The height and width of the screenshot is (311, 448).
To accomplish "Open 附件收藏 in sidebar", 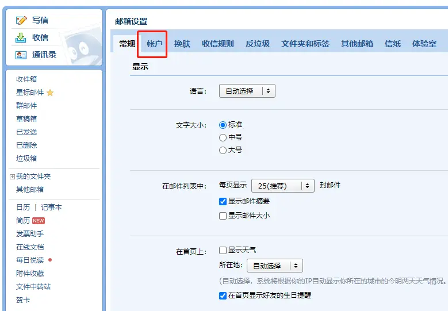I will coord(30,273).
